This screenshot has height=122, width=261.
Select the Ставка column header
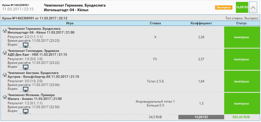155,23
